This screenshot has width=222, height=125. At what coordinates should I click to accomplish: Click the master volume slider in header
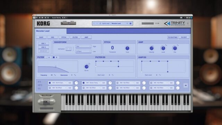[x=148, y=23]
